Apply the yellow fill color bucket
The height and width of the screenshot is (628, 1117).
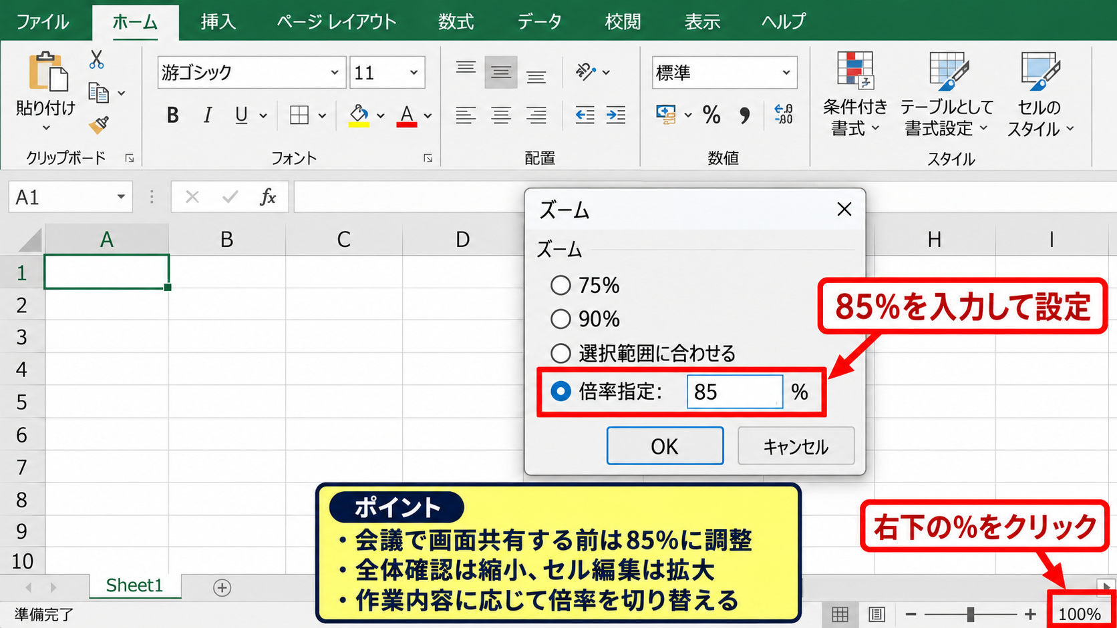tap(359, 115)
